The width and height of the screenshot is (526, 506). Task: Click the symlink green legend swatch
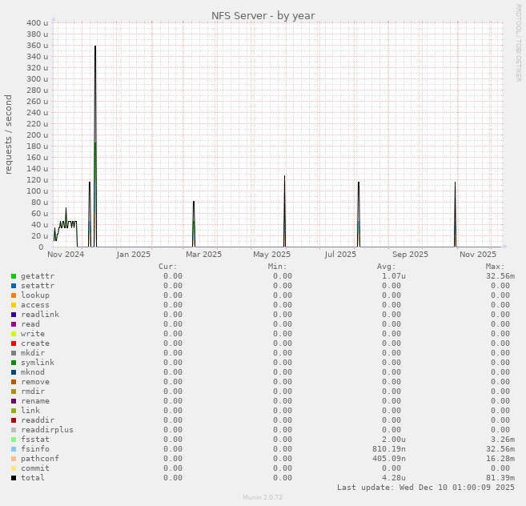tap(14, 363)
